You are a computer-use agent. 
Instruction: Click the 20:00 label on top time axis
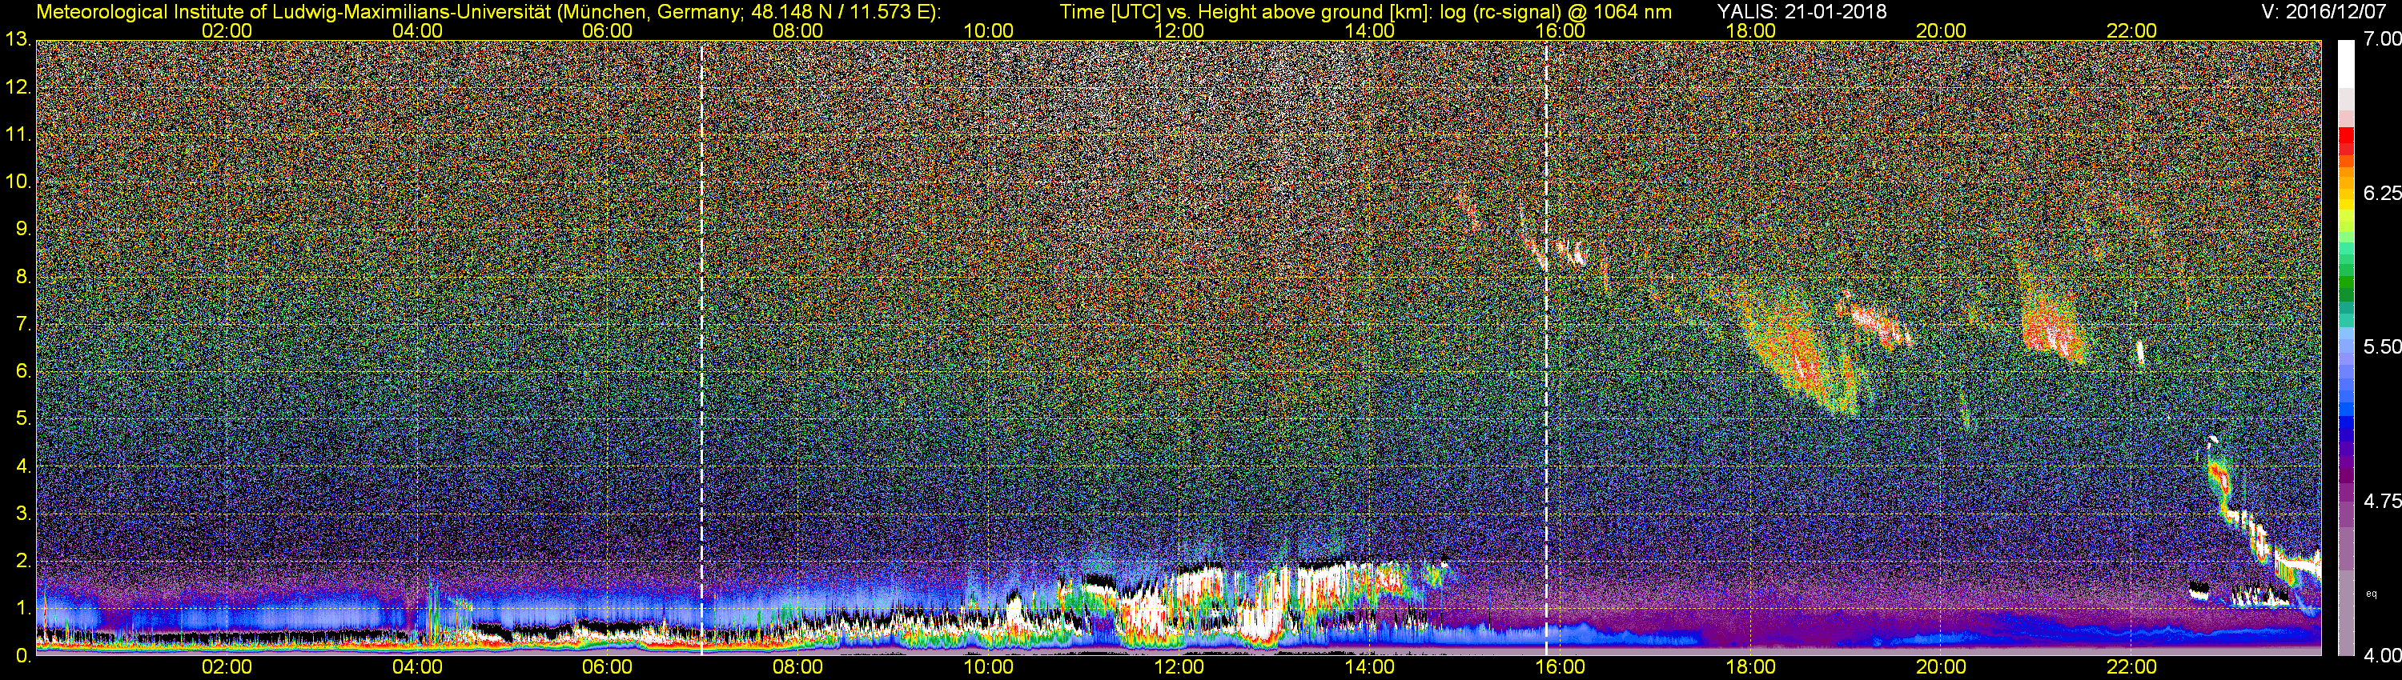(1942, 30)
